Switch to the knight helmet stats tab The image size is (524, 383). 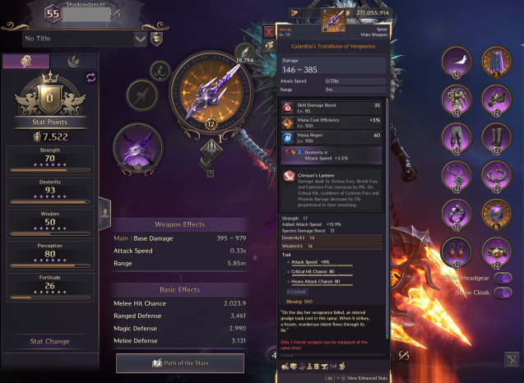click(26, 62)
